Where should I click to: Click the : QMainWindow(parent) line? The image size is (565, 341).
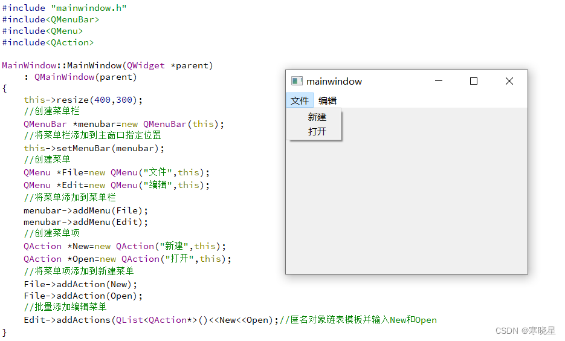click(x=80, y=77)
